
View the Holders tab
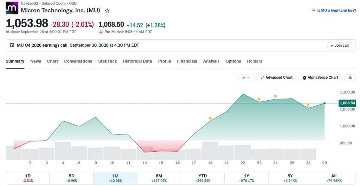pos(255,61)
